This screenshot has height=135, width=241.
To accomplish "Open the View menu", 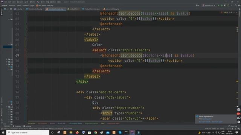I will 14,2.
